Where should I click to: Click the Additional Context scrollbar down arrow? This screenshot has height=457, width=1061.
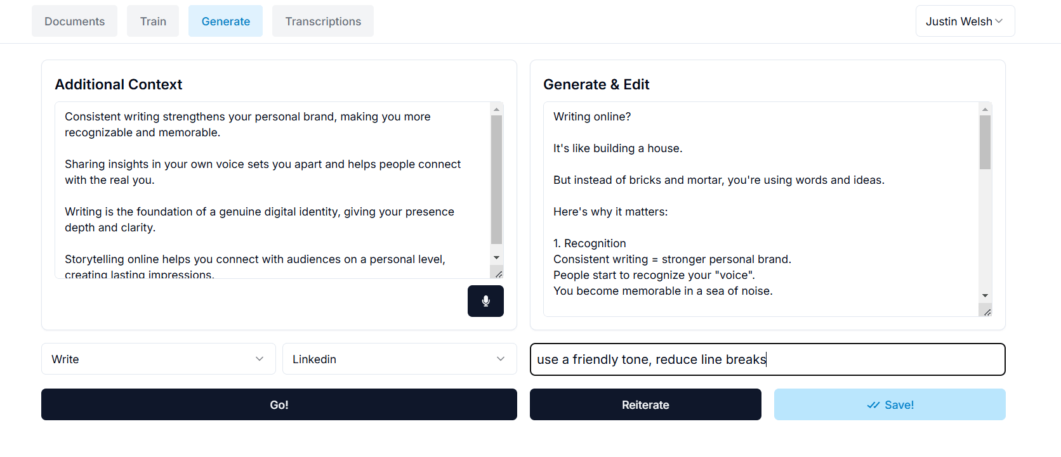click(496, 258)
